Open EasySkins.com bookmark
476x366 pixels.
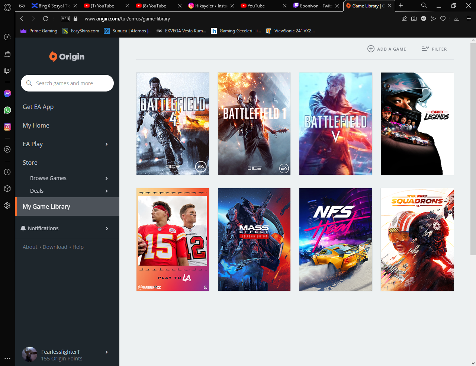click(81, 31)
